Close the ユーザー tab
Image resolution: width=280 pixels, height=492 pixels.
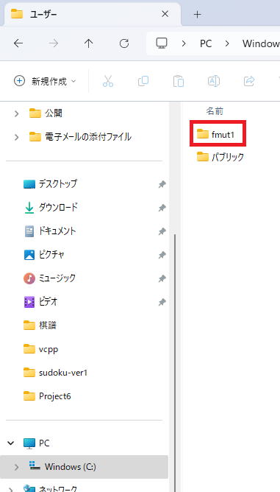coord(165,14)
